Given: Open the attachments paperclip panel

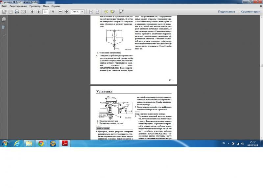Looking at the screenshot, I should point(4,35).
